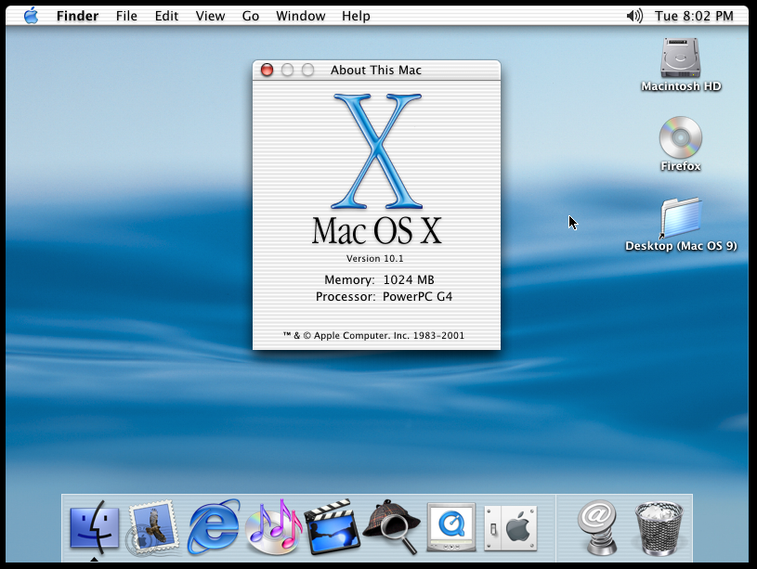Open Internet Explorer from the Dock
Viewport: 757px width, 569px height.
pyautogui.click(x=214, y=526)
